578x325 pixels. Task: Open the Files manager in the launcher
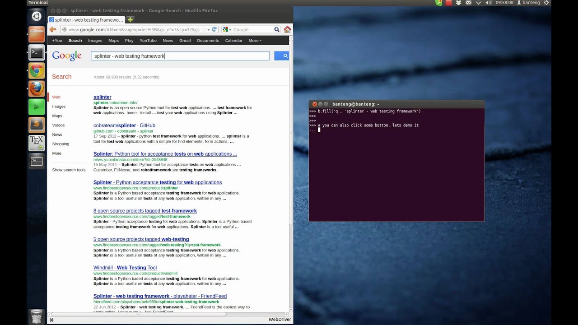[x=37, y=35]
